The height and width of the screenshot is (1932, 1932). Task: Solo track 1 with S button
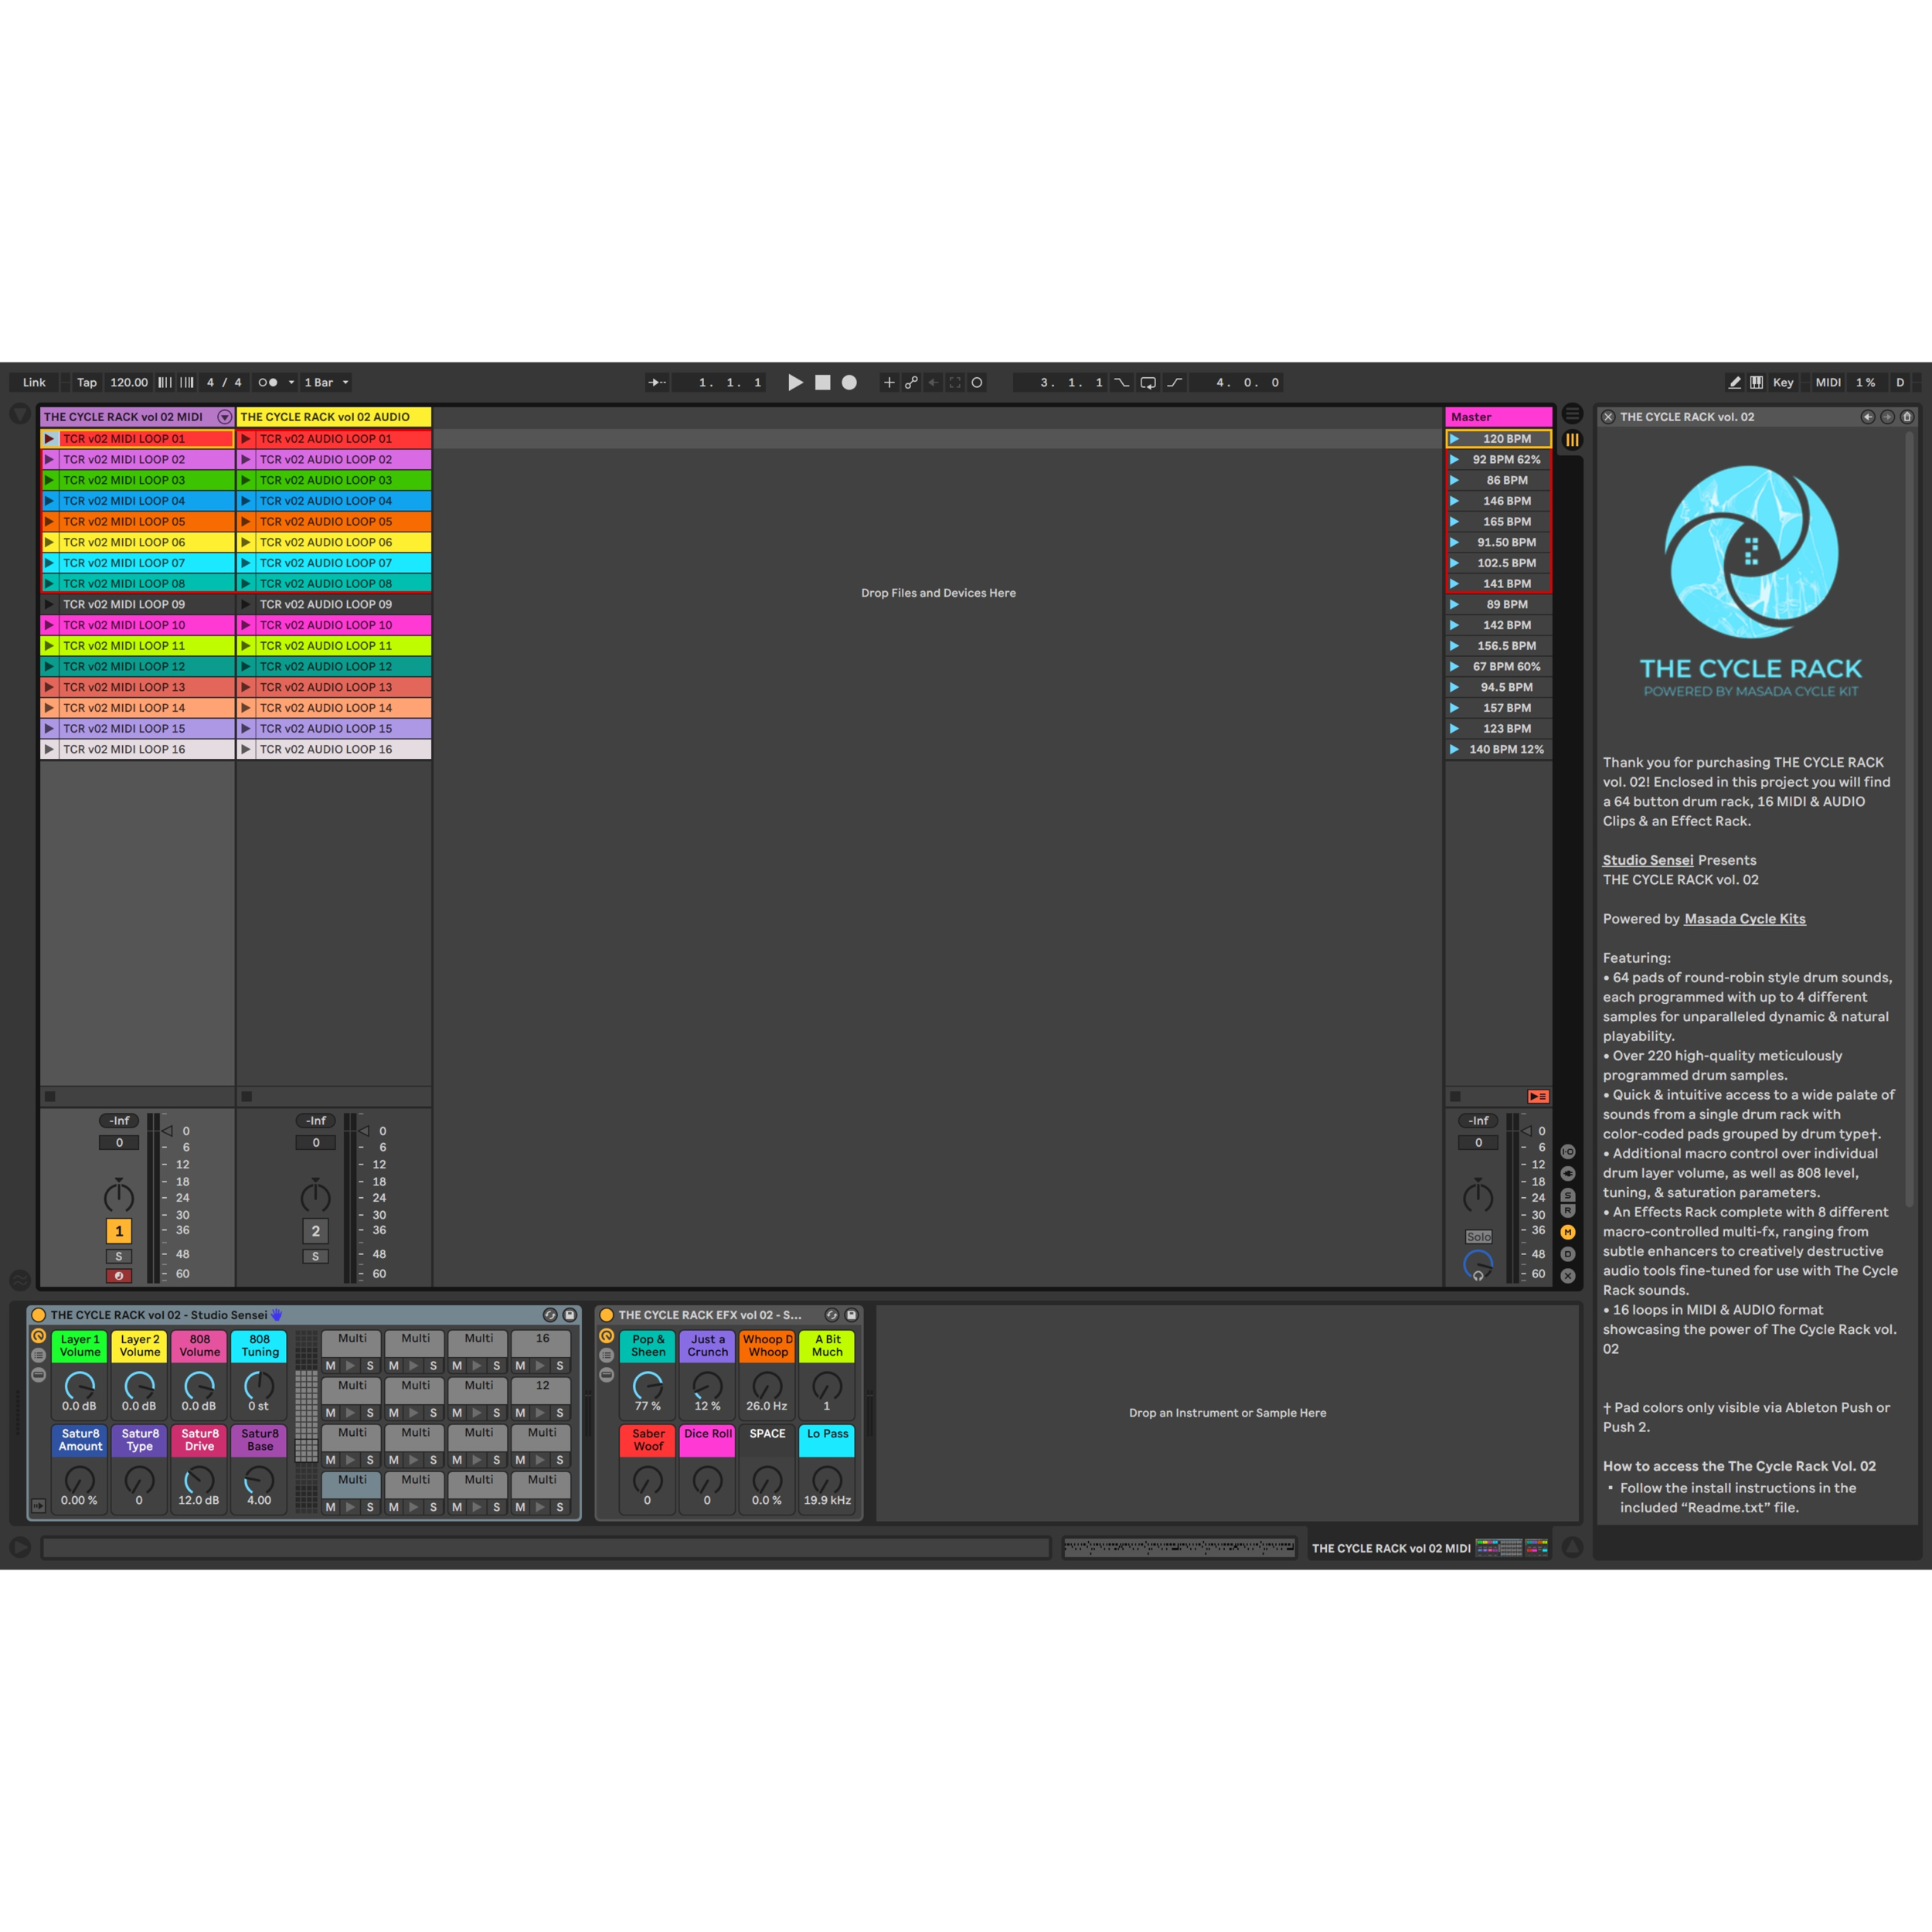119,1256
